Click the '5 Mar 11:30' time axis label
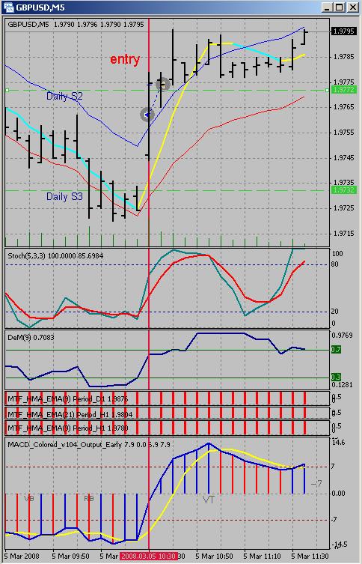This screenshot has height=564, width=362. pyautogui.click(x=310, y=556)
